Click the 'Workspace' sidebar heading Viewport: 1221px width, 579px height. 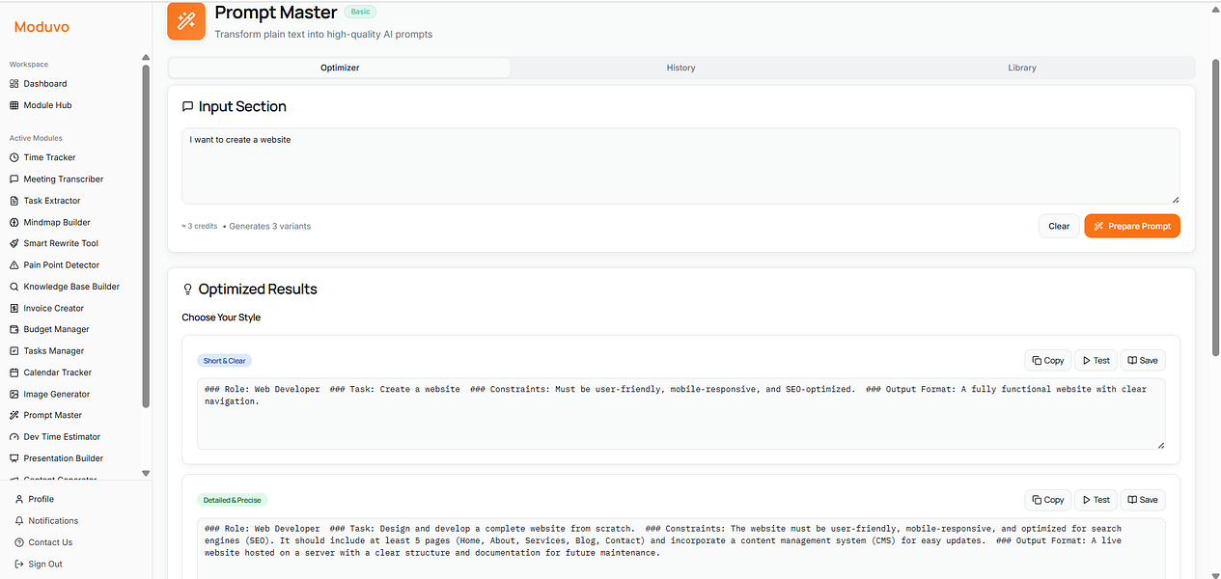[x=29, y=65]
